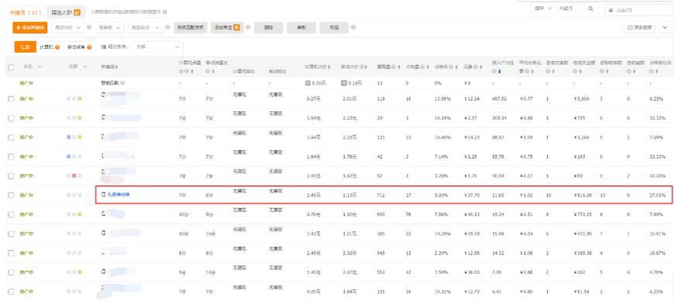Click orange help icon beside 移动设备 tab

click(89, 46)
